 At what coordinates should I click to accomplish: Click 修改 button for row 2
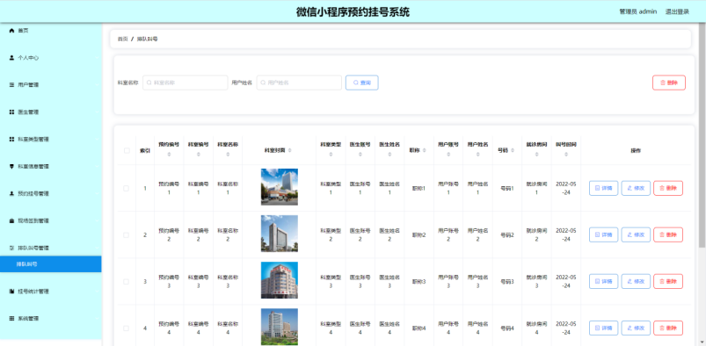(x=636, y=234)
